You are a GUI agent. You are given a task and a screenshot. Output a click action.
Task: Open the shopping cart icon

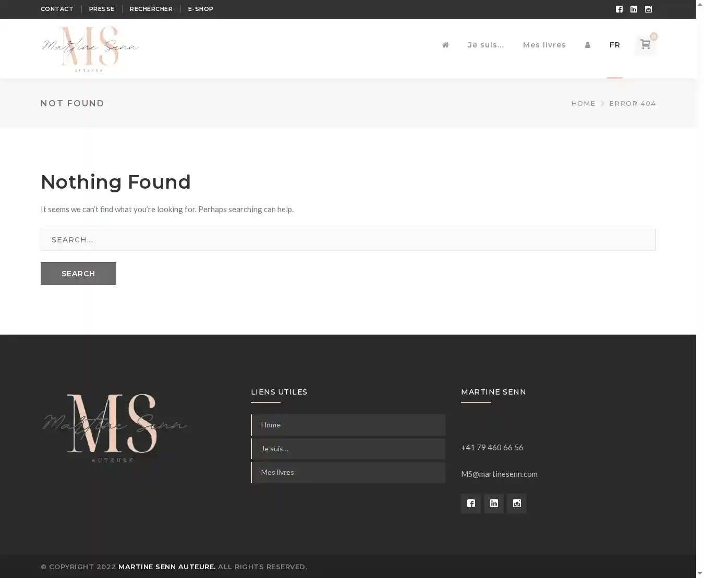click(x=645, y=45)
